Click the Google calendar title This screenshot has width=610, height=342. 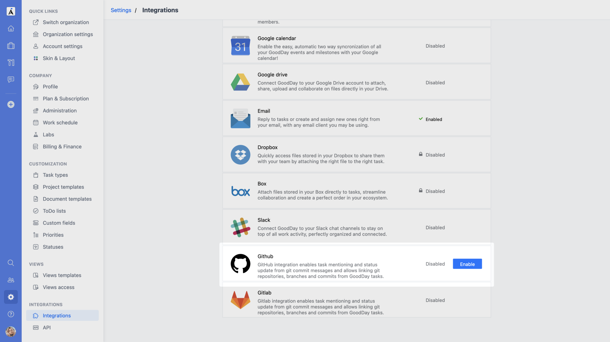pos(277,38)
